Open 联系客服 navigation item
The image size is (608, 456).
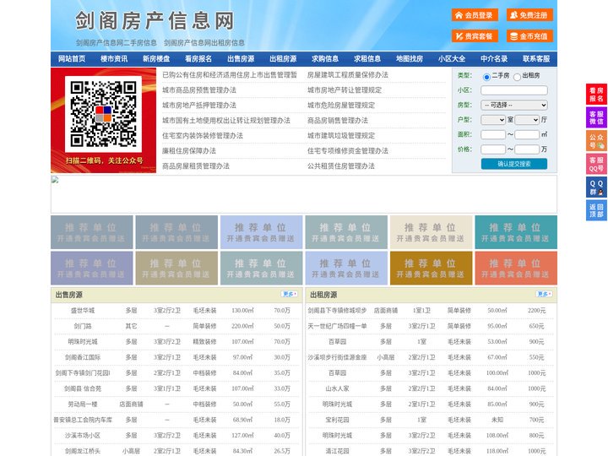[536, 59]
